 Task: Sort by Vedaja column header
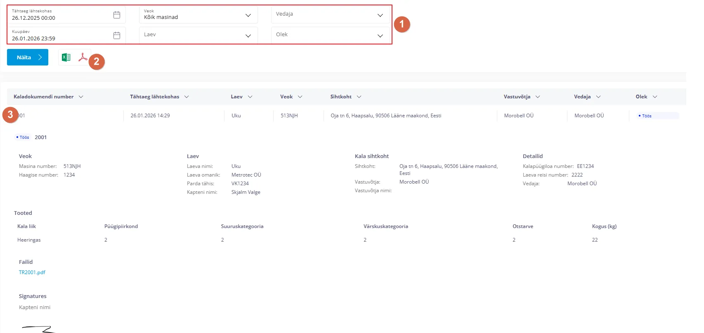click(582, 97)
